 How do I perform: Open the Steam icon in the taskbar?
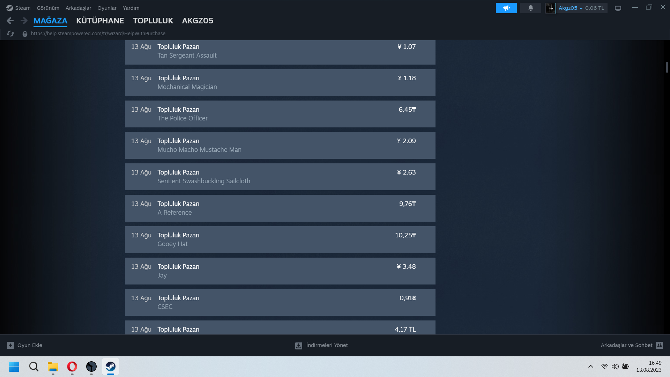(111, 367)
